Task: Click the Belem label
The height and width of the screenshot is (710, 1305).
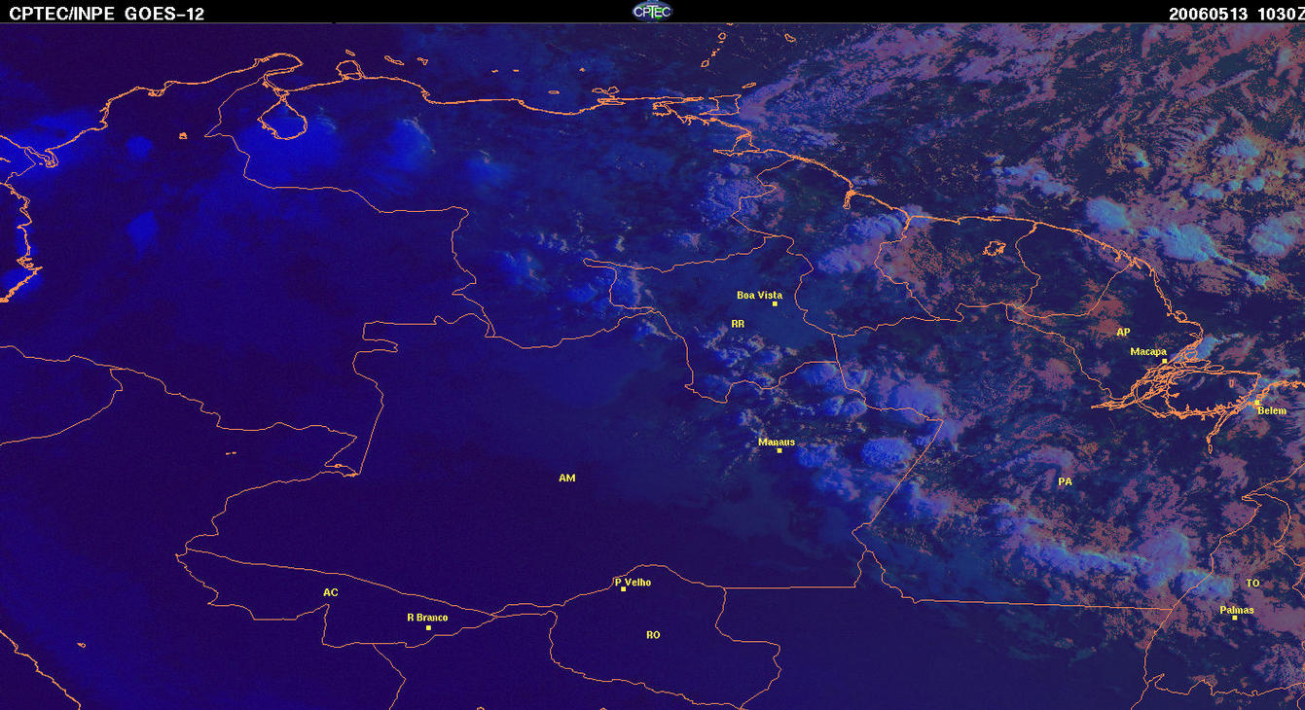Action: pos(1272,411)
